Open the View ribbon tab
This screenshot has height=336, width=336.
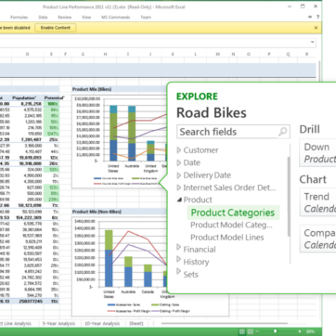pyautogui.click(x=86, y=18)
